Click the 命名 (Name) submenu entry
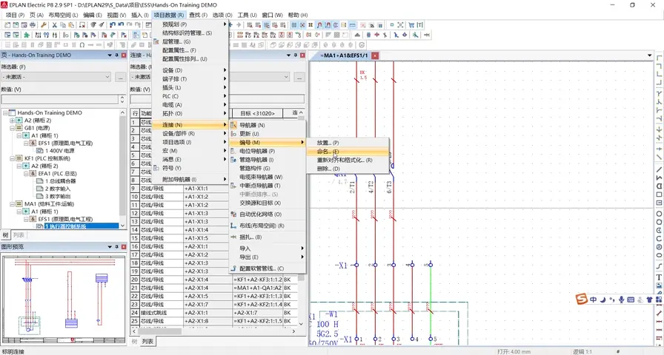 (328, 151)
